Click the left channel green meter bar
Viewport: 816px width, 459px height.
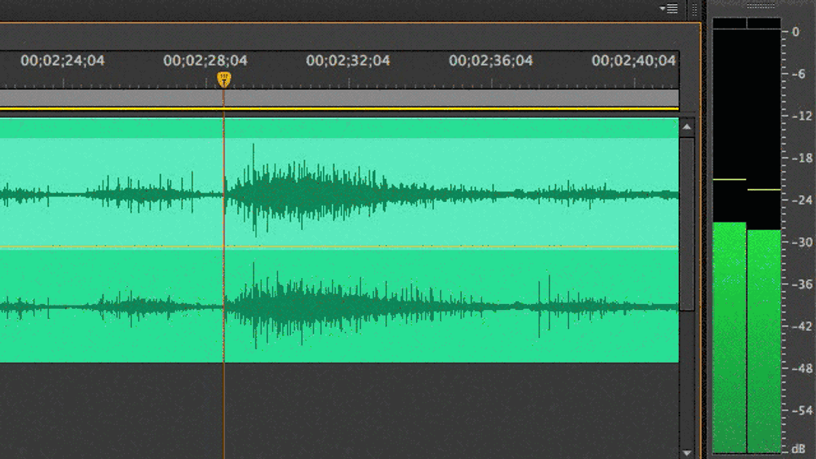(729, 337)
